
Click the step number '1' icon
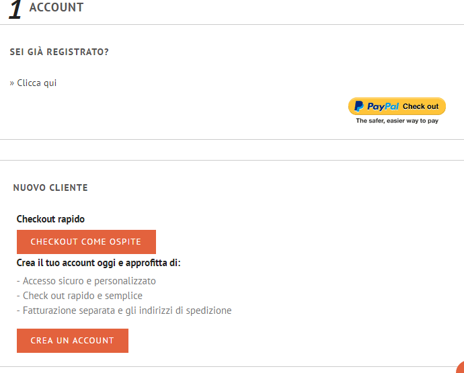[15, 9]
